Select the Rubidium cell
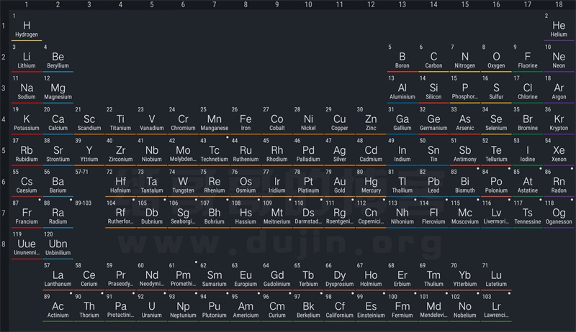The image size is (576, 332). (27, 151)
